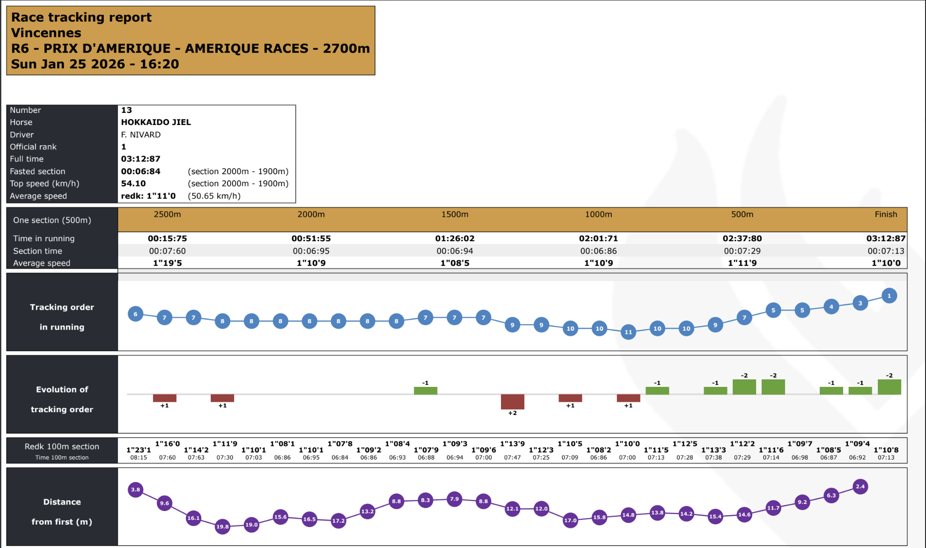This screenshot has height=548, width=926.
Task: Select the 2500m section header
Action: click(167, 215)
